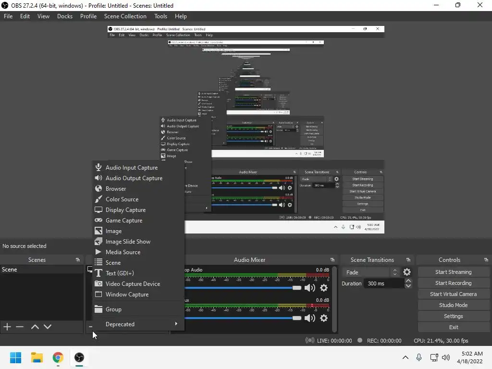Image resolution: width=492 pixels, height=369 pixels.
Task: Increase transition duration stepper
Action: [408, 281]
